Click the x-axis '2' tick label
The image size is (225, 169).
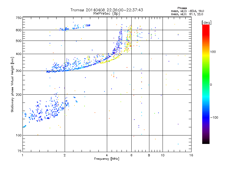coord(65,155)
